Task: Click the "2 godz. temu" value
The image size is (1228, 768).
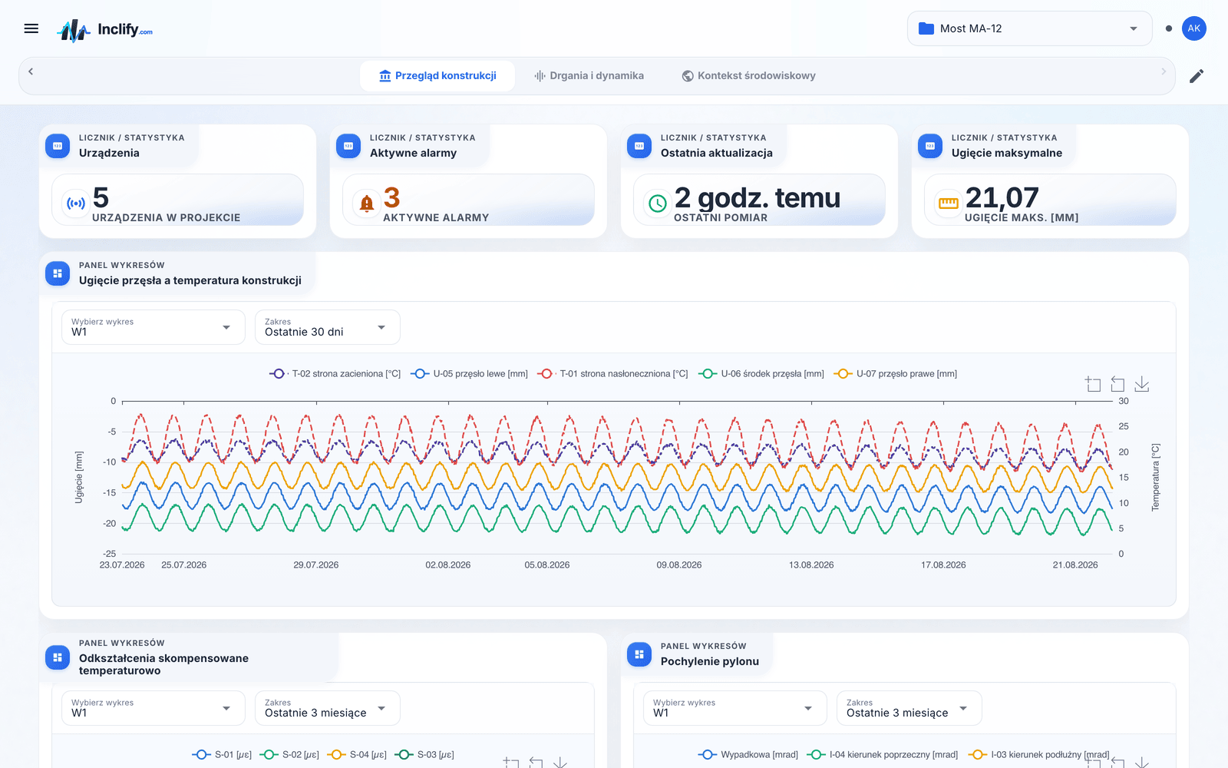Action: click(x=758, y=198)
